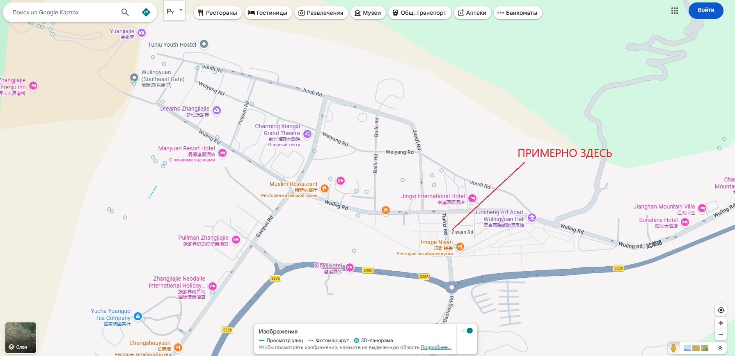Open the Jianghan Mountain Villa hotel pin
Image resolution: width=735 pixels, height=356 pixels.
[702, 208]
